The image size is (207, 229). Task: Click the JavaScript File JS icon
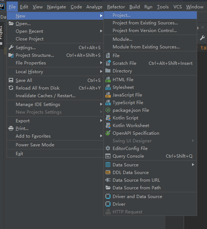click(x=108, y=95)
